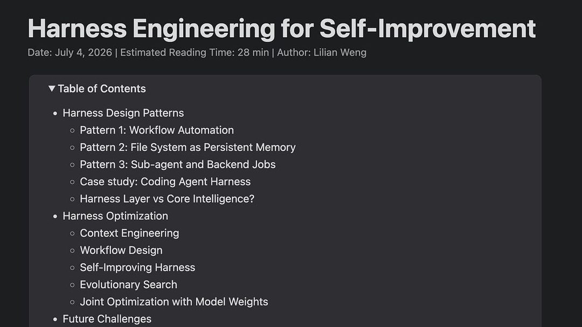Open the Harness Design Patterns section link

click(123, 113)
